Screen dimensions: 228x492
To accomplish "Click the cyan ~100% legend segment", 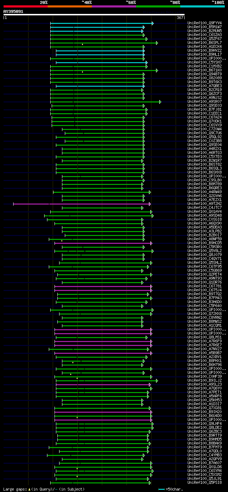I will click(202, 6).
